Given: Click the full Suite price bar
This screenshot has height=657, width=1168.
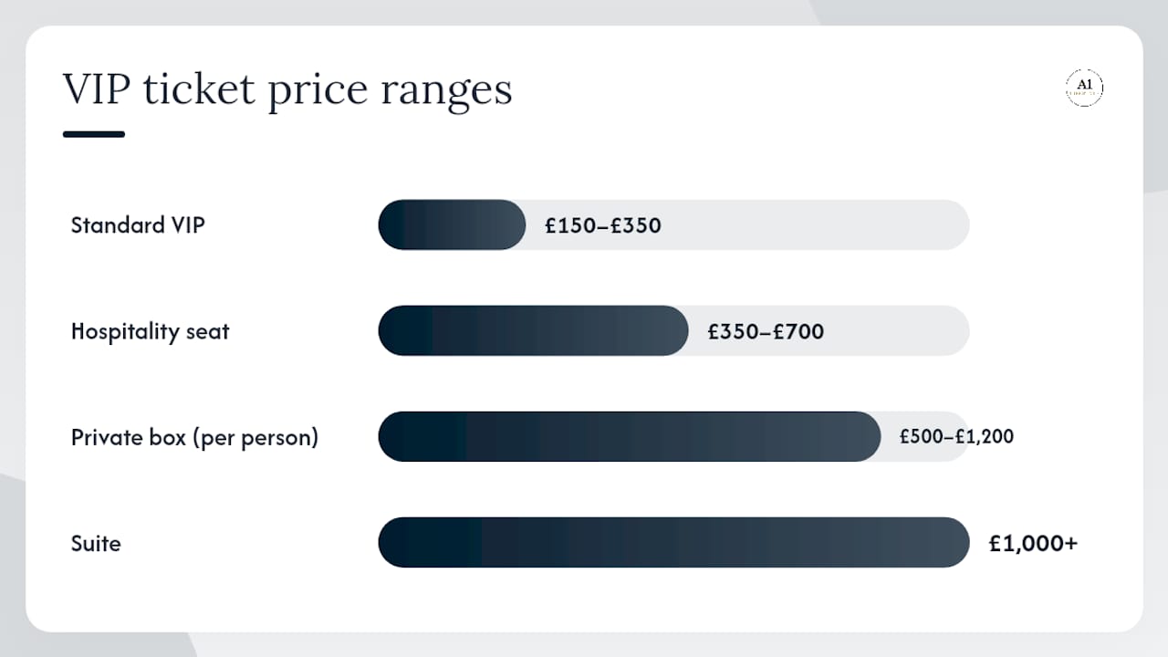Looking at the screenshot, I should 673,542.
